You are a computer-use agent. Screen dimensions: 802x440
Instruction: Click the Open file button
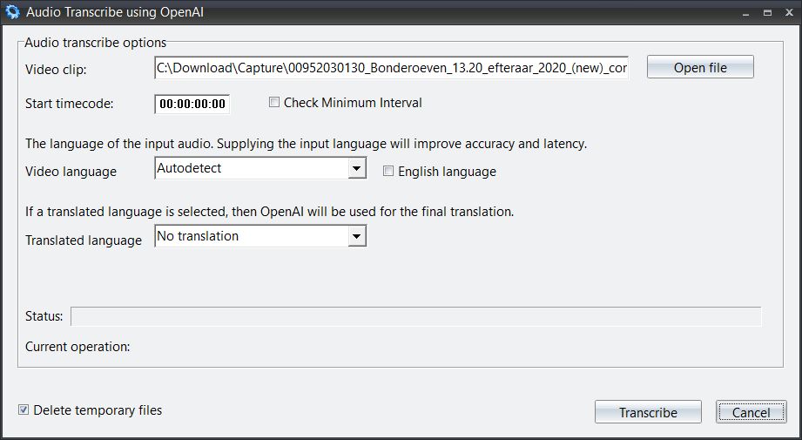[x=700, y=68]
